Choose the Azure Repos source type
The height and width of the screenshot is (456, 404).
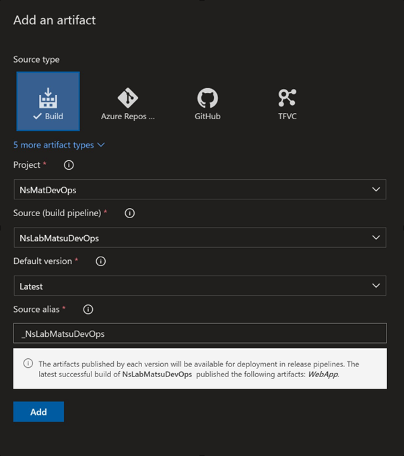pyautogui.click(x=128, y=104)
